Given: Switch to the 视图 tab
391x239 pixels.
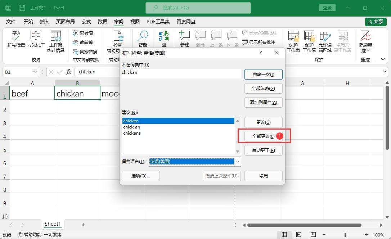Looking at the screenshot, I should coord(135,22).
